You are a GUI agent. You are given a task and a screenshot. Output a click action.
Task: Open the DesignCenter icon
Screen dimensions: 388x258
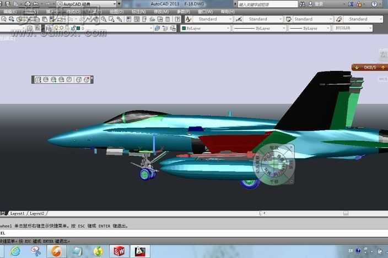[137, 19]
